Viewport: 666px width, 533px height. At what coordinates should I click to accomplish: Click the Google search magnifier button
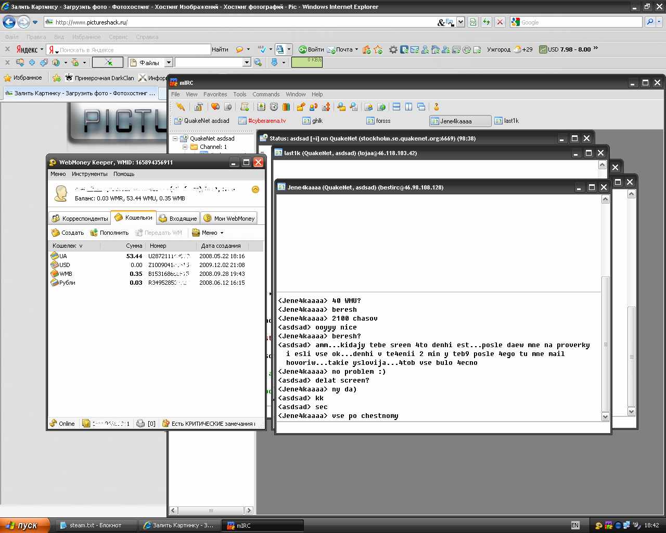[x=649, y=22]
